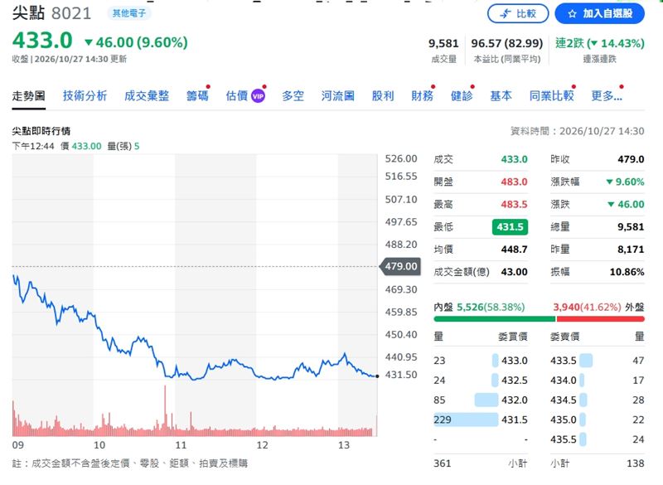Image resolution: width=663 pixels, height=485 pixels.
Task: Click the 比較 compare button
Action: pos(518,13)
